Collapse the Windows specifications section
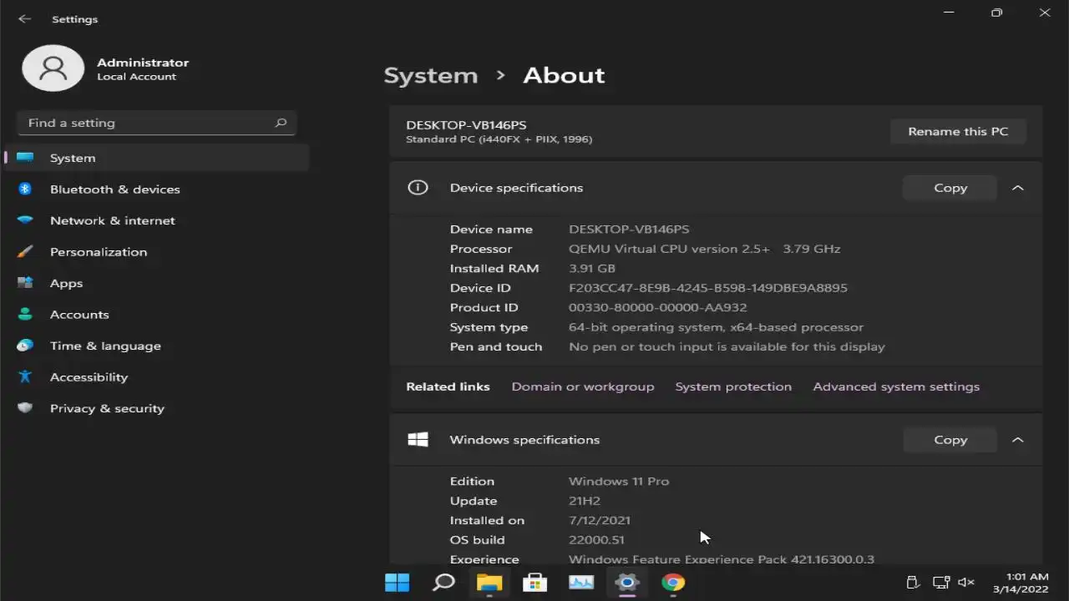The height and width of the screenshot is (601, 1069). tap(1017, 440)
